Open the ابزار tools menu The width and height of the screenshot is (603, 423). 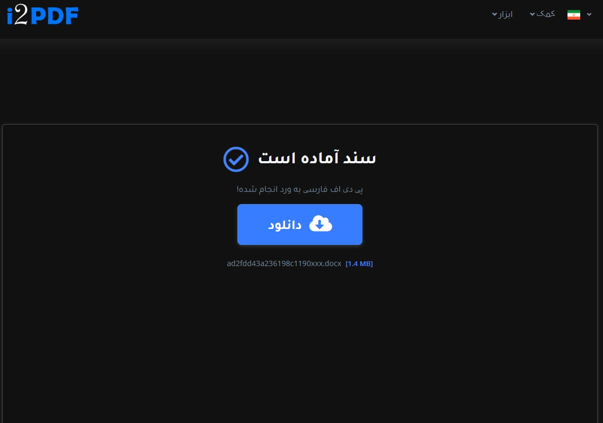pos(502,15)
